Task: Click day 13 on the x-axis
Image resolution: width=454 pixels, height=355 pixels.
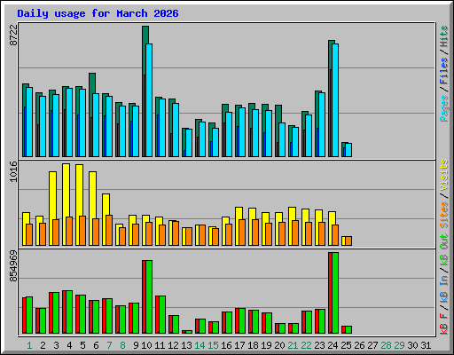Action: pyautogui.click(x=186, y=345)
